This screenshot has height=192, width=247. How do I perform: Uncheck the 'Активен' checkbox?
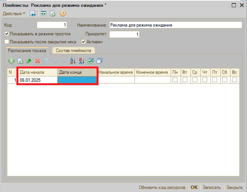(x=83, y=42)
